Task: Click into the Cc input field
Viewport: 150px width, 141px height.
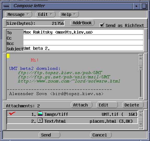Action: [83, 37]
